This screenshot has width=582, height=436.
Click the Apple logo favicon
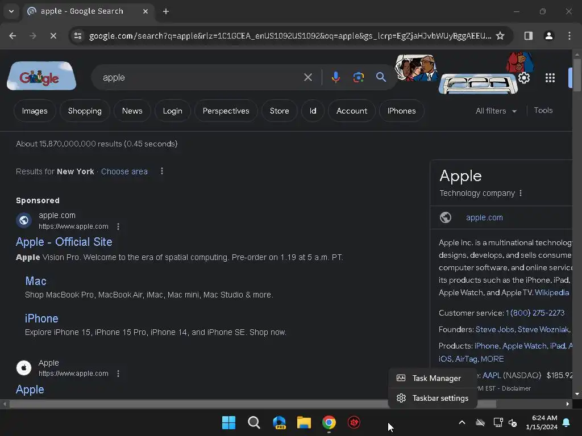[24, 368]
